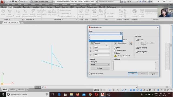Switch to the Output ribbon tab
173x97 pixels.
tap(57, 7)
